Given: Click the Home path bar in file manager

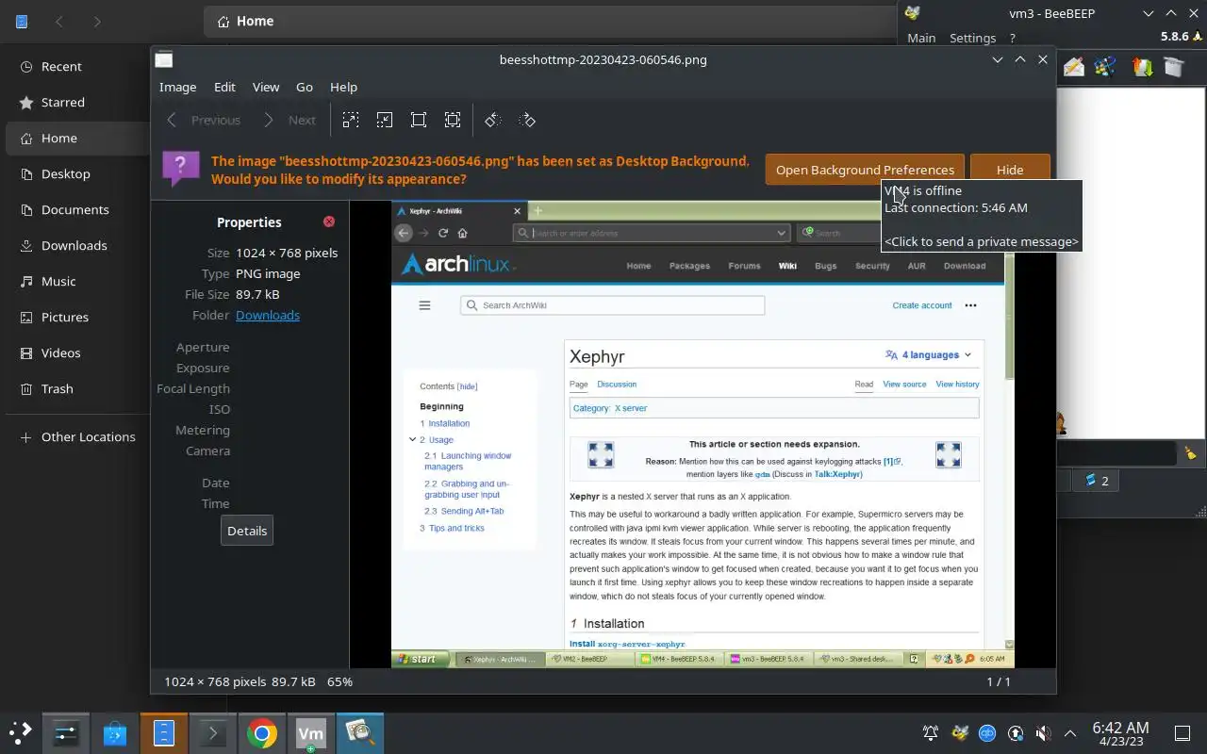Looking at the screenshot, I should (550, 21).
